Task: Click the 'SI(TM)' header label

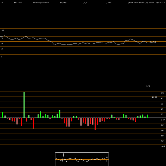Action: 63,3
